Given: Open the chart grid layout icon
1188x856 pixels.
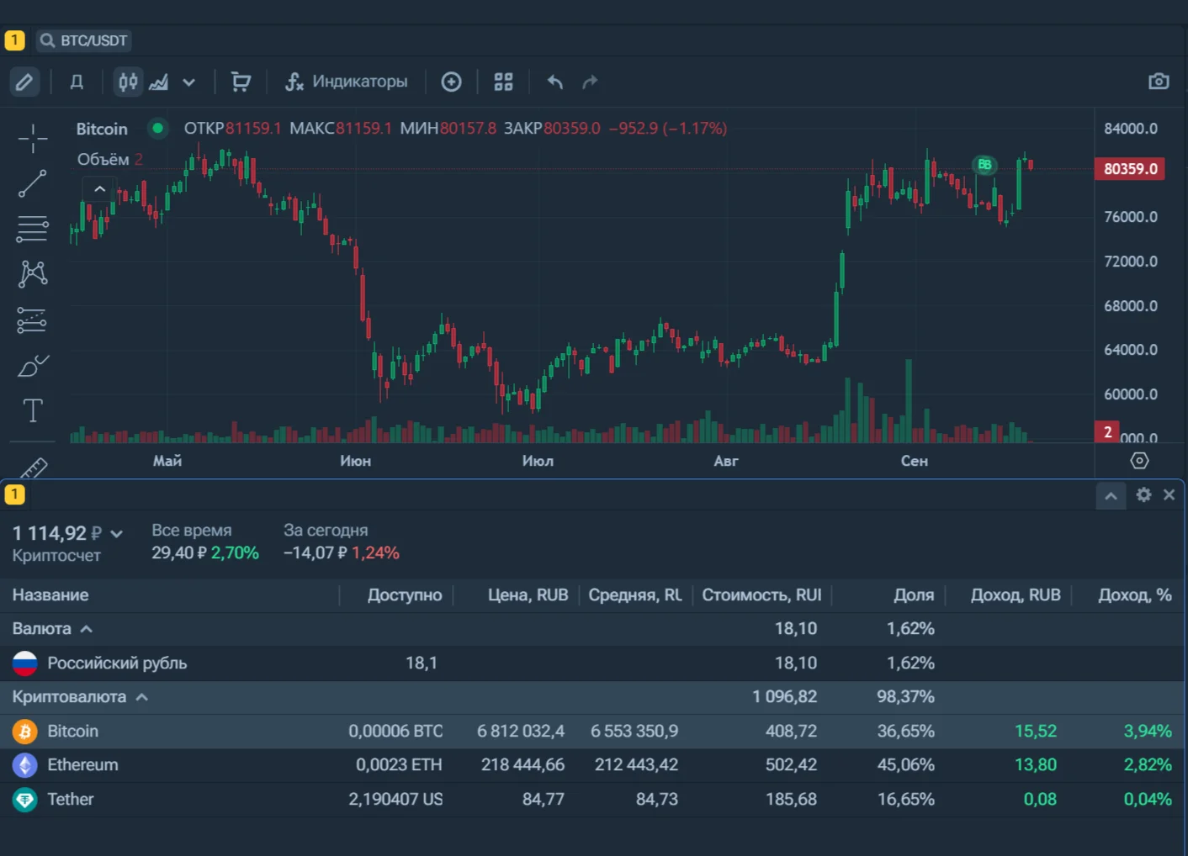Looking at the screenshot, I should (503, 82).
